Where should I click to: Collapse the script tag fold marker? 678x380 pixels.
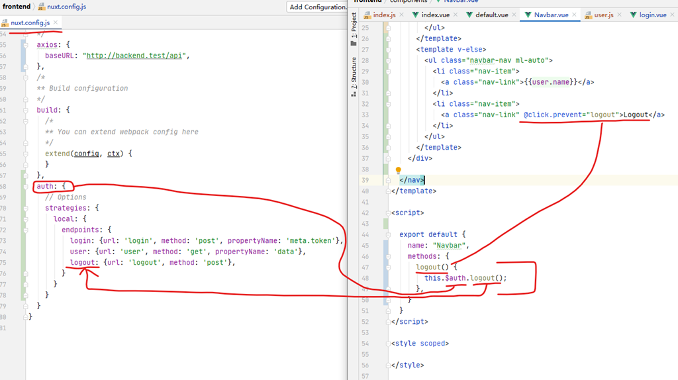coord(388,213)
